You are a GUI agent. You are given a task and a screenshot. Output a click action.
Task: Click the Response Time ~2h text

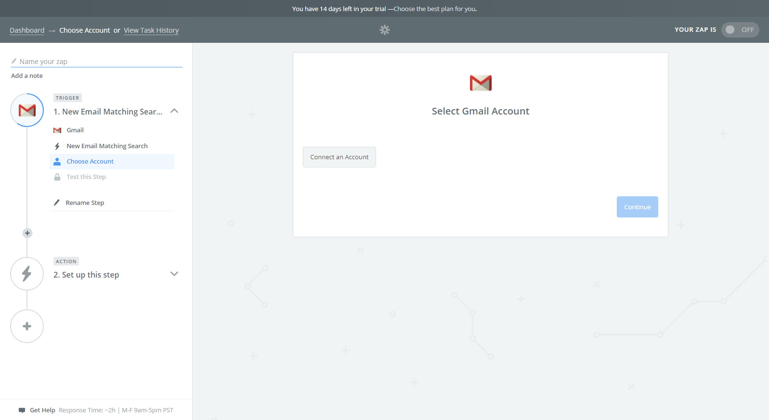87,410
